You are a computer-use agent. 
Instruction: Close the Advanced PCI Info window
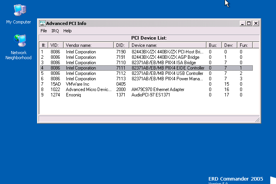pos(256,23)
